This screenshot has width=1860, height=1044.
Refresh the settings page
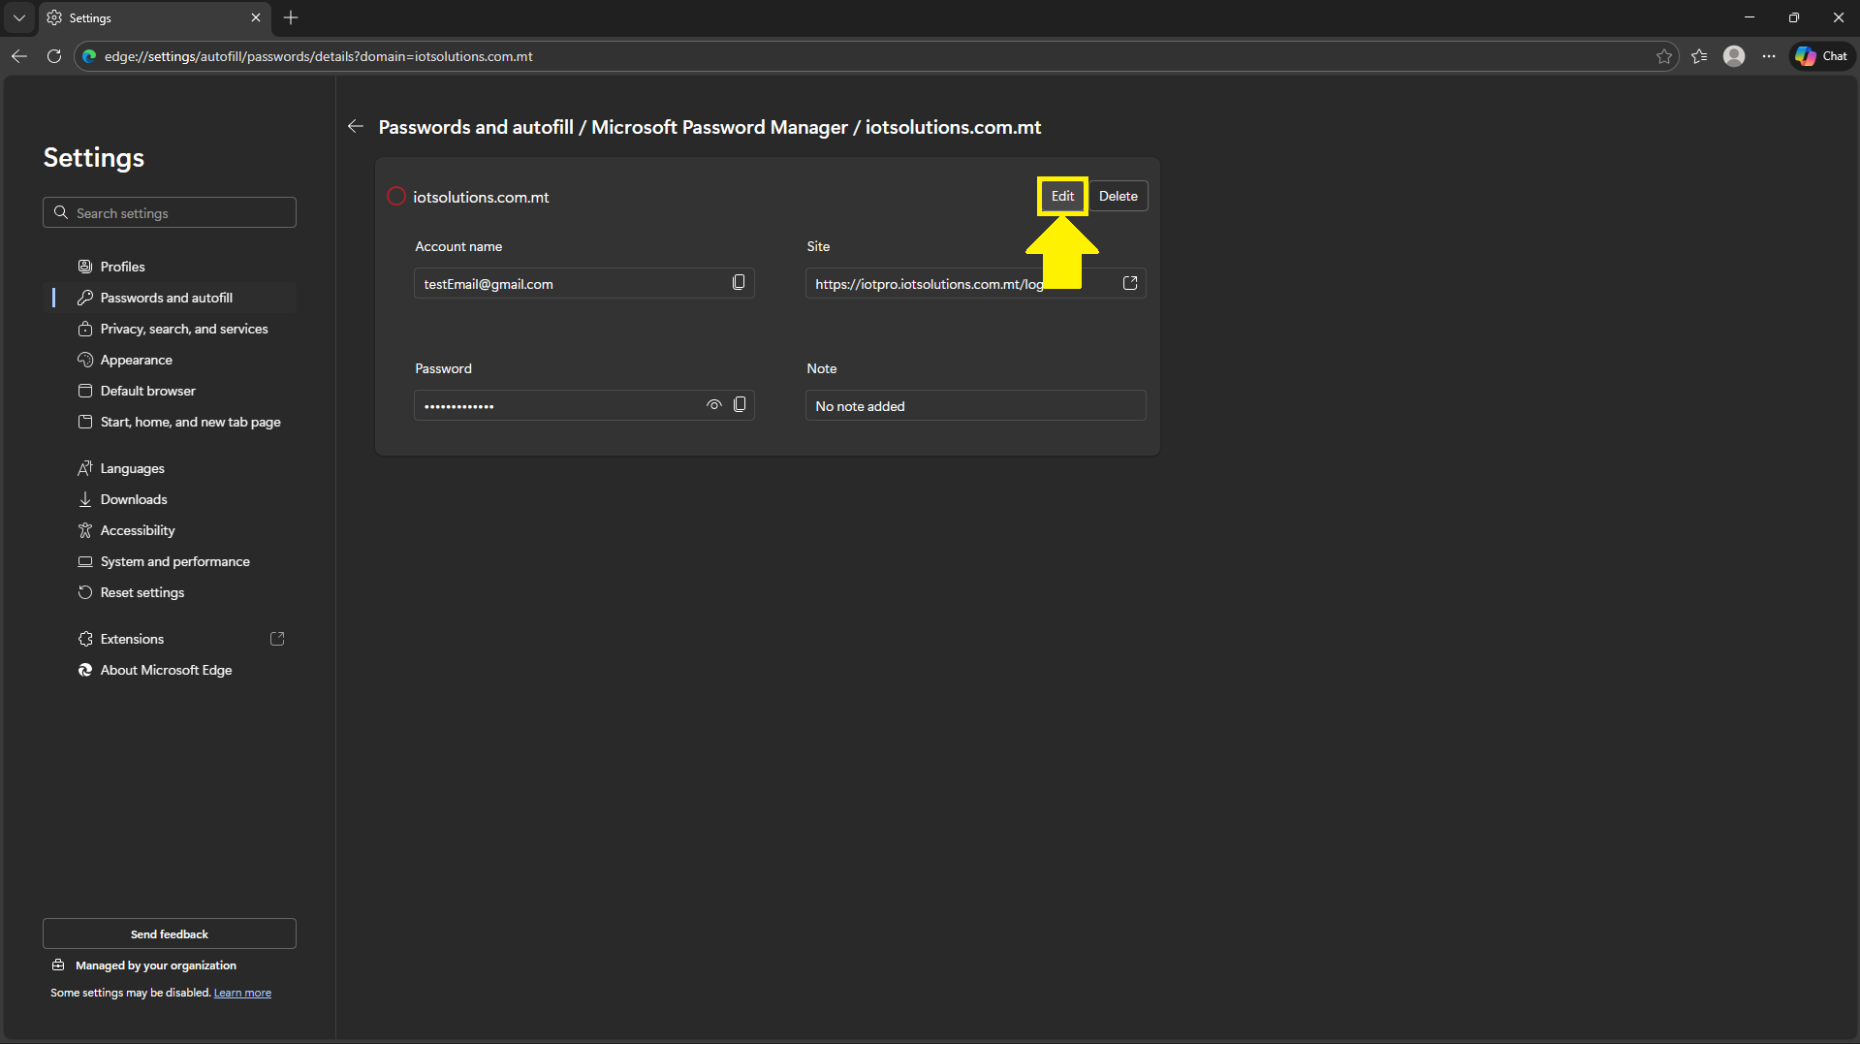(54, 56)
